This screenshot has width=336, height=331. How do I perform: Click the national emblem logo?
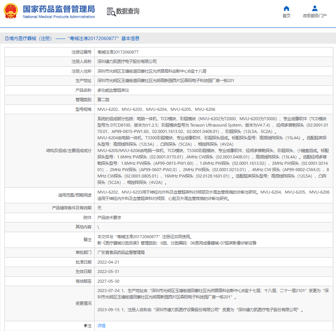coord(11,11)
